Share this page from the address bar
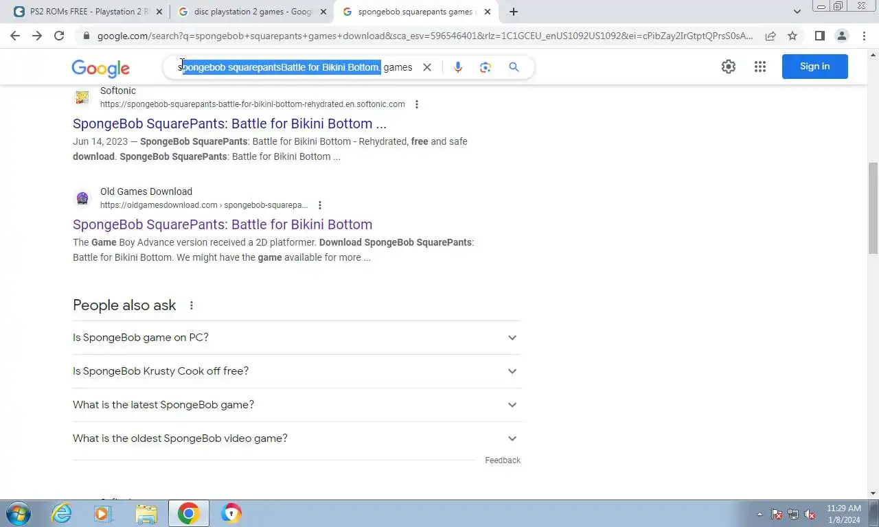This screenshot has height=527, width=879. coord(770,36)
